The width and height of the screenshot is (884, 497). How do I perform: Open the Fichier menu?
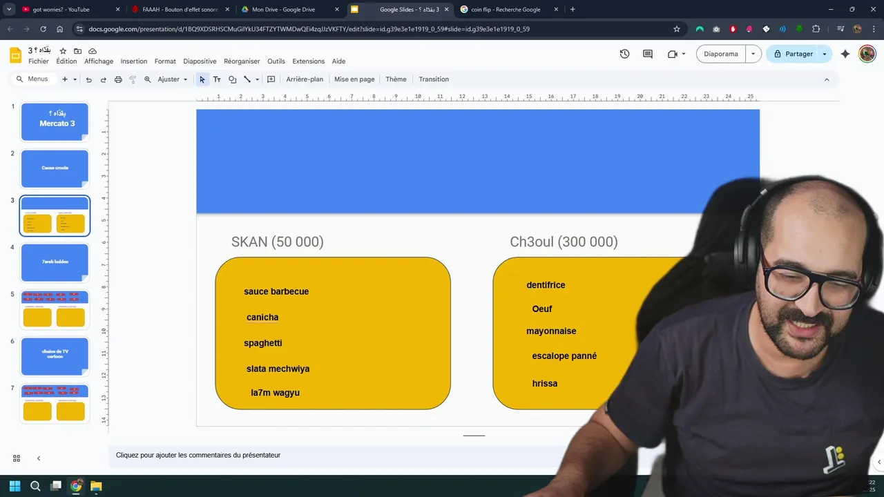(39, 61)
